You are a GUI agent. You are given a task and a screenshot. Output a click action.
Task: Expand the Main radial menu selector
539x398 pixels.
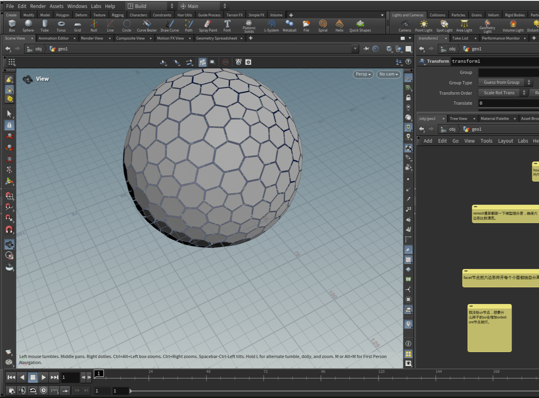(202, 6)
